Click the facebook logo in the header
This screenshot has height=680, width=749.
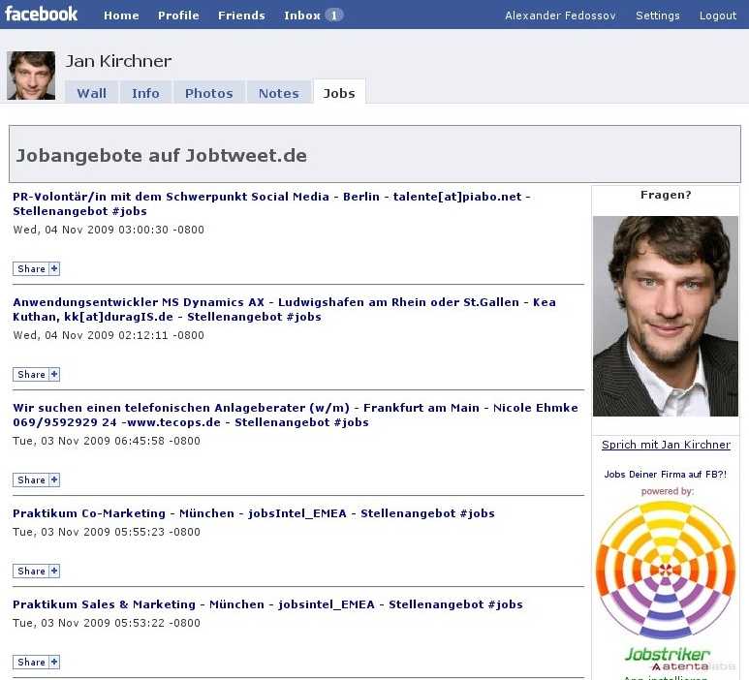[x=41, y=15]
